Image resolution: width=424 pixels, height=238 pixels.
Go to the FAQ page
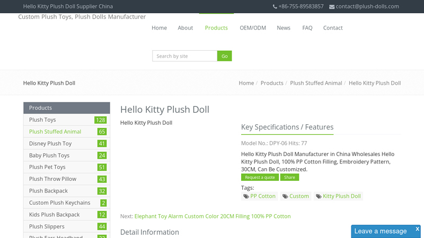pos(307,28)
